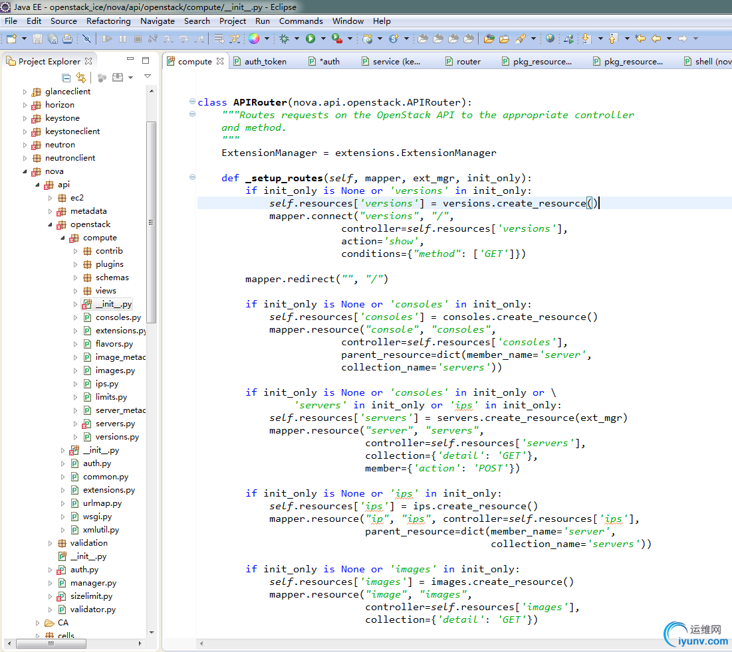Select servers.py in the tree
The height and width of the screenshot is (652, 732).
(x=115, y=424)
